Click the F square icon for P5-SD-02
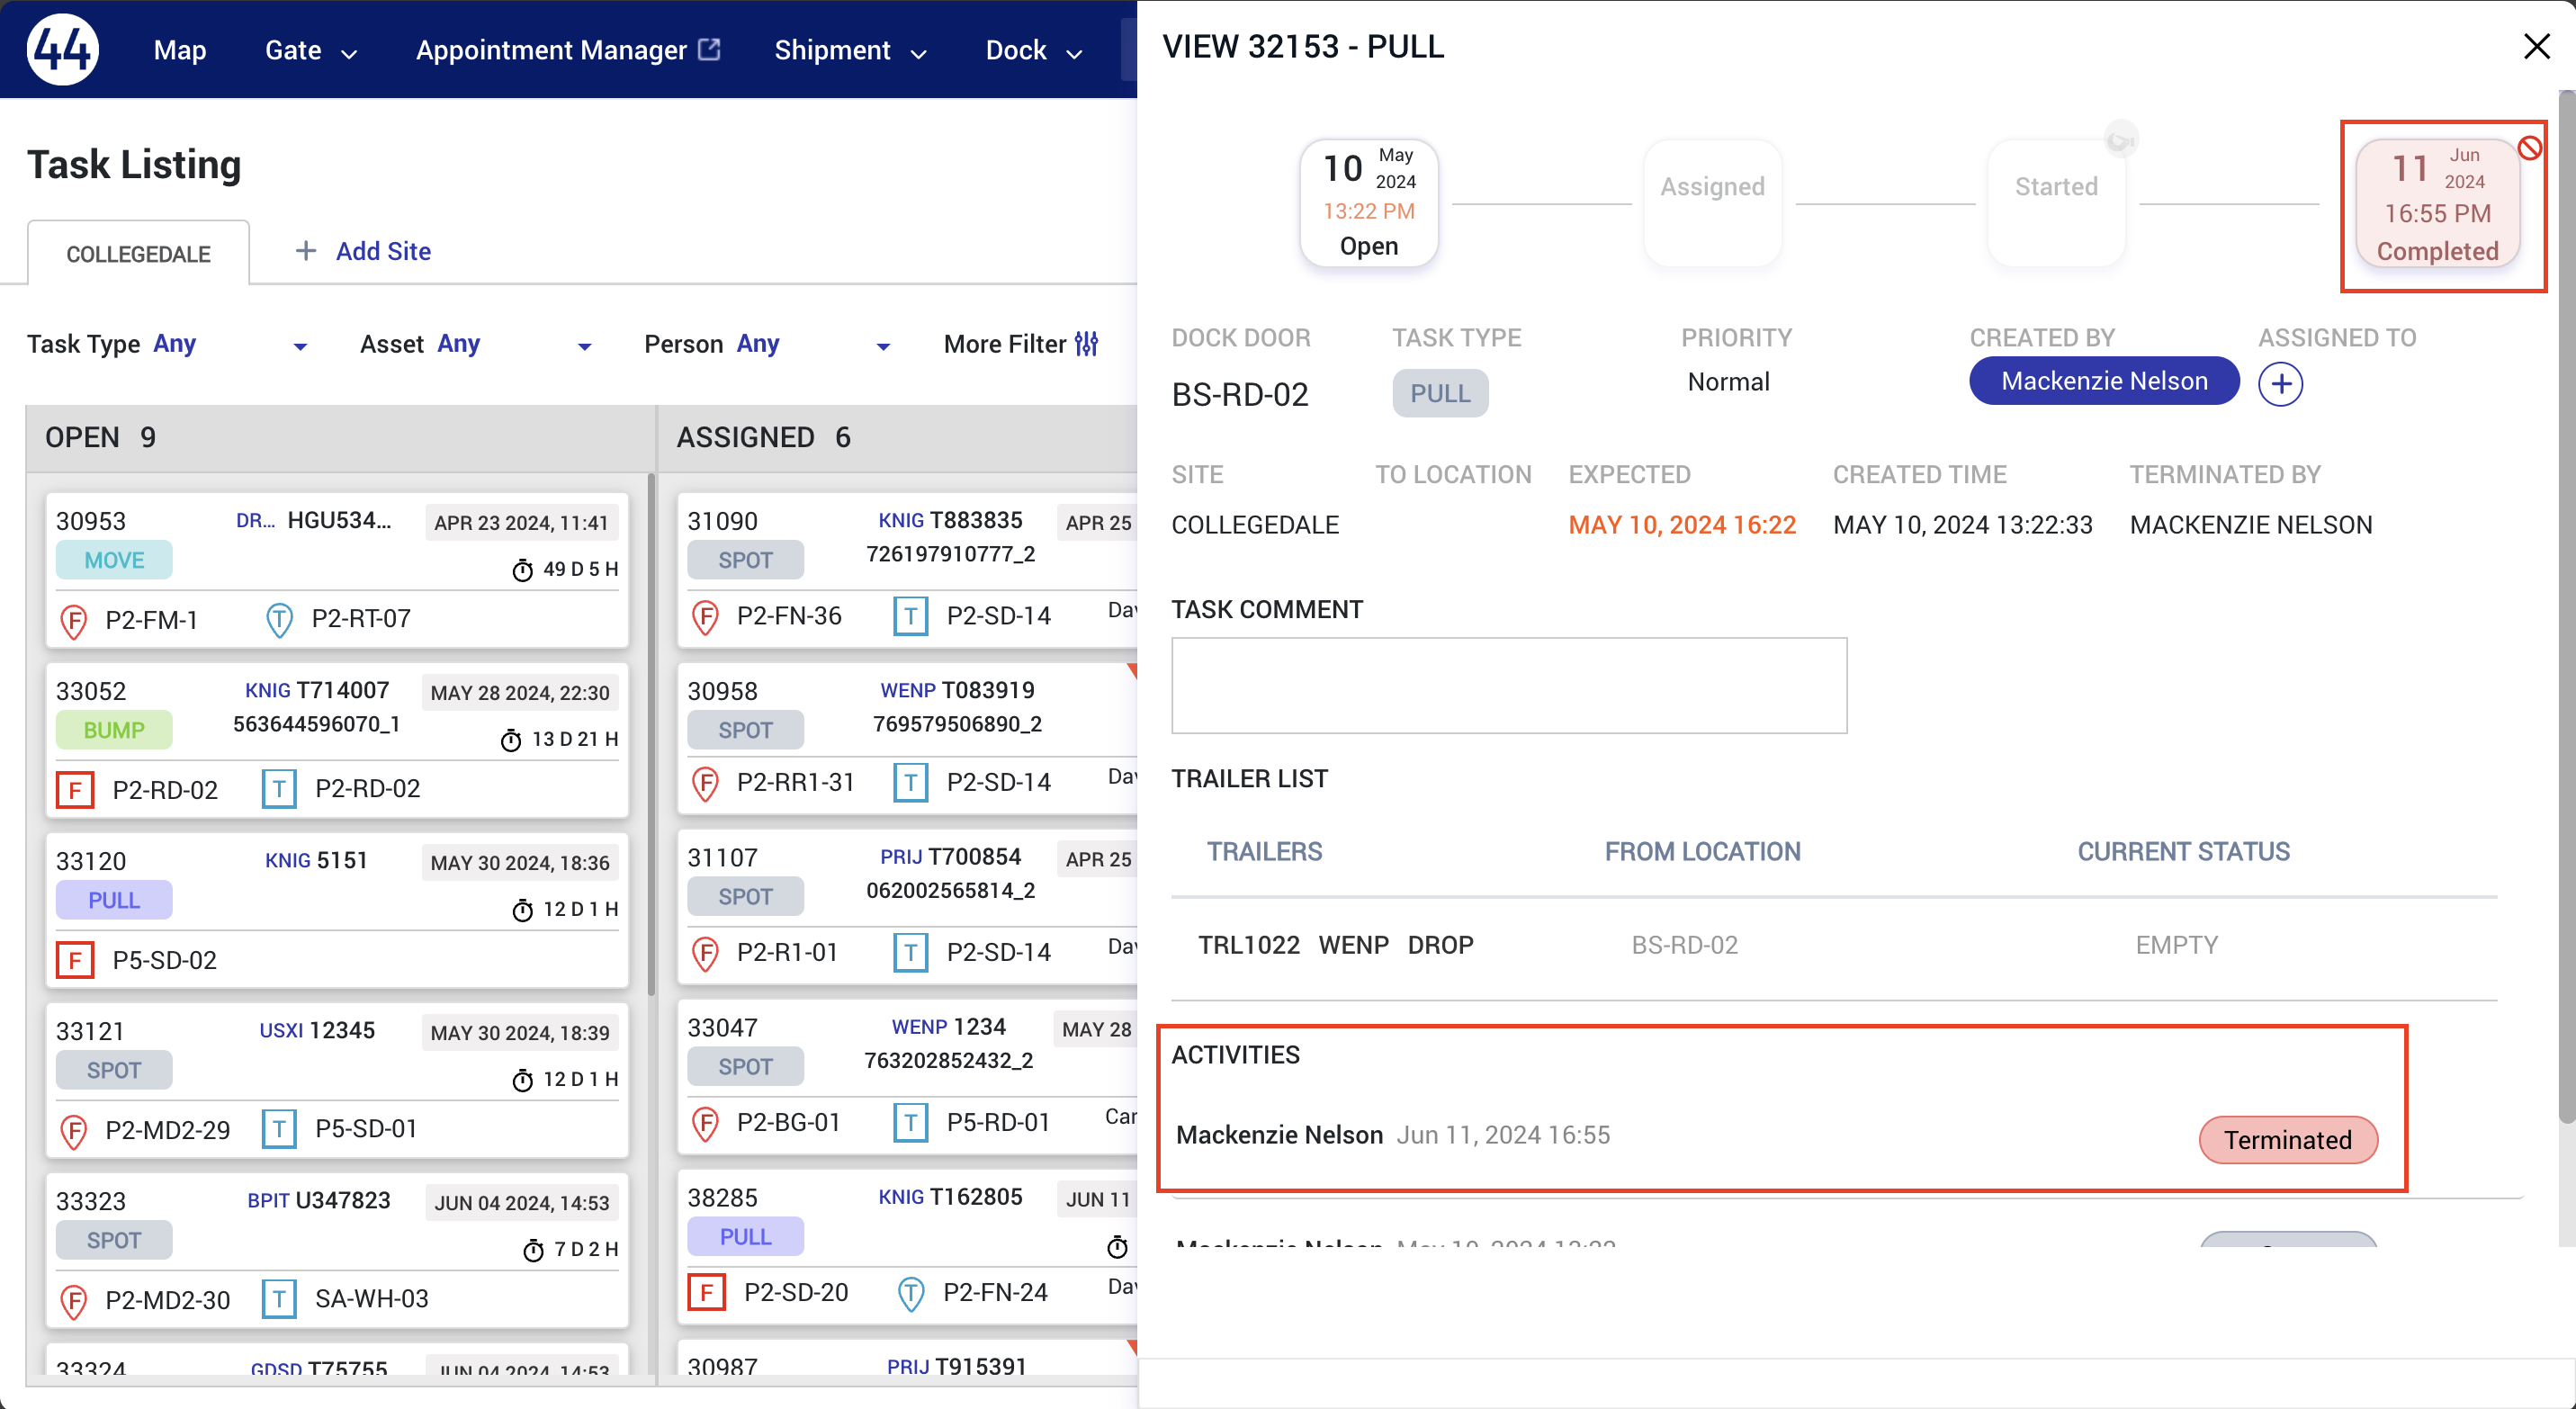Viewport: 2576px width, 1409px height. pos(75,960)
